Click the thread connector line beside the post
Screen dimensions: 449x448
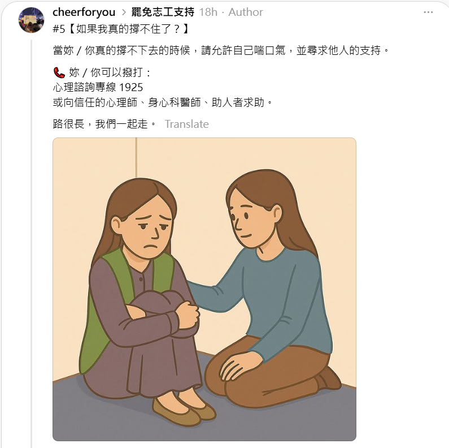32,244
